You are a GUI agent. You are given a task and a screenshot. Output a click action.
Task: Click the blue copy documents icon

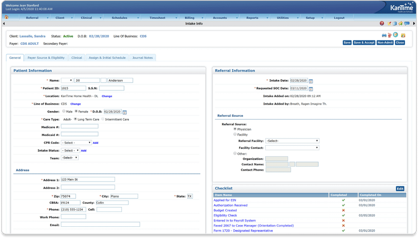[x=395, y=23]
